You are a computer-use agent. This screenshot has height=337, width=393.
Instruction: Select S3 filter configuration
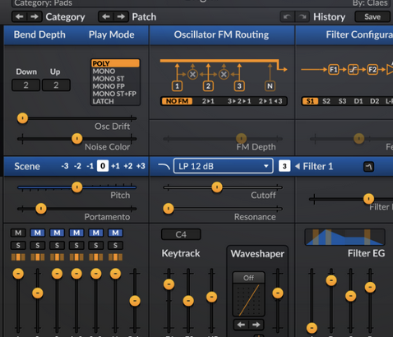coord(342,101)
